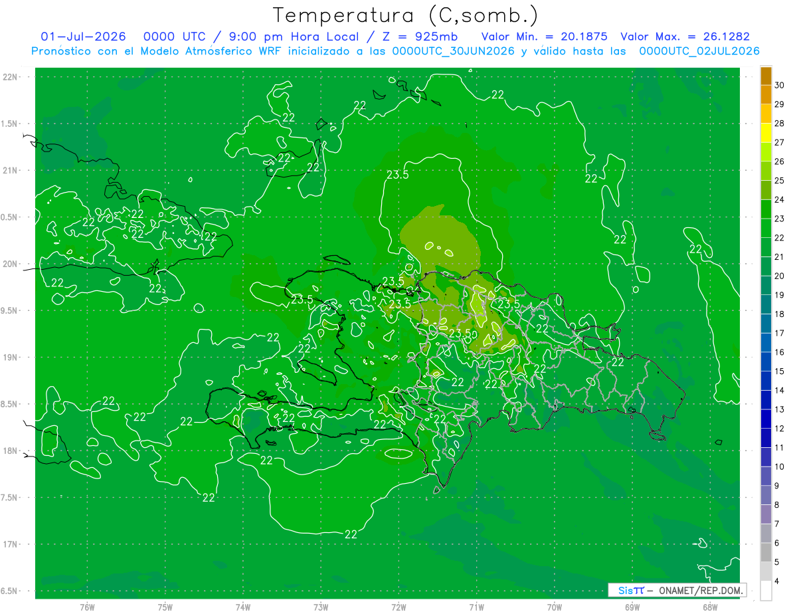The width and height of the screenshot is (797, 616).
Task: Click the "75W" longitude axis label
Action: (165, 607)
